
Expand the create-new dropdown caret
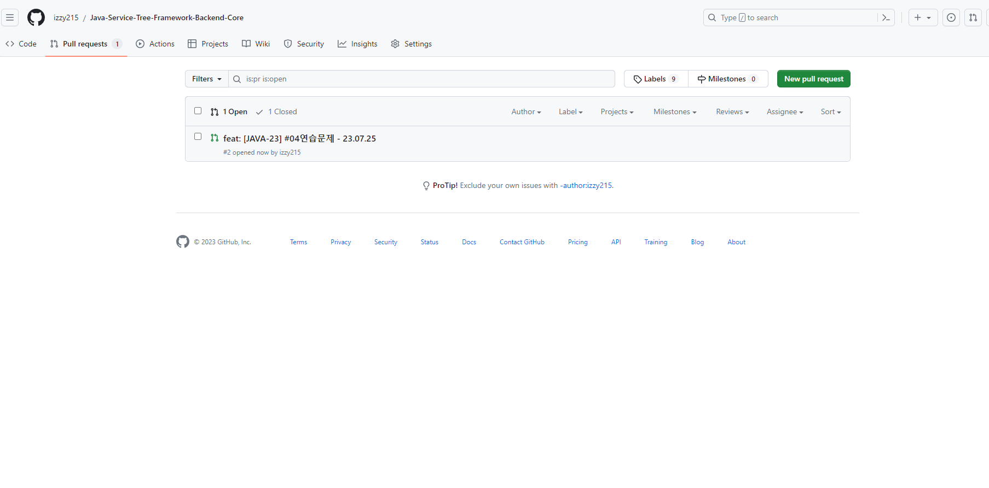[x=929, y=18]
